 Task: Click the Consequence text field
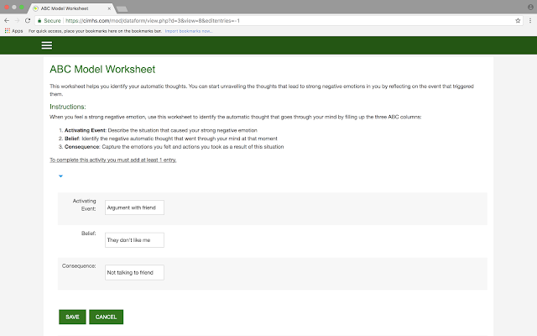[x=134, y=272]
